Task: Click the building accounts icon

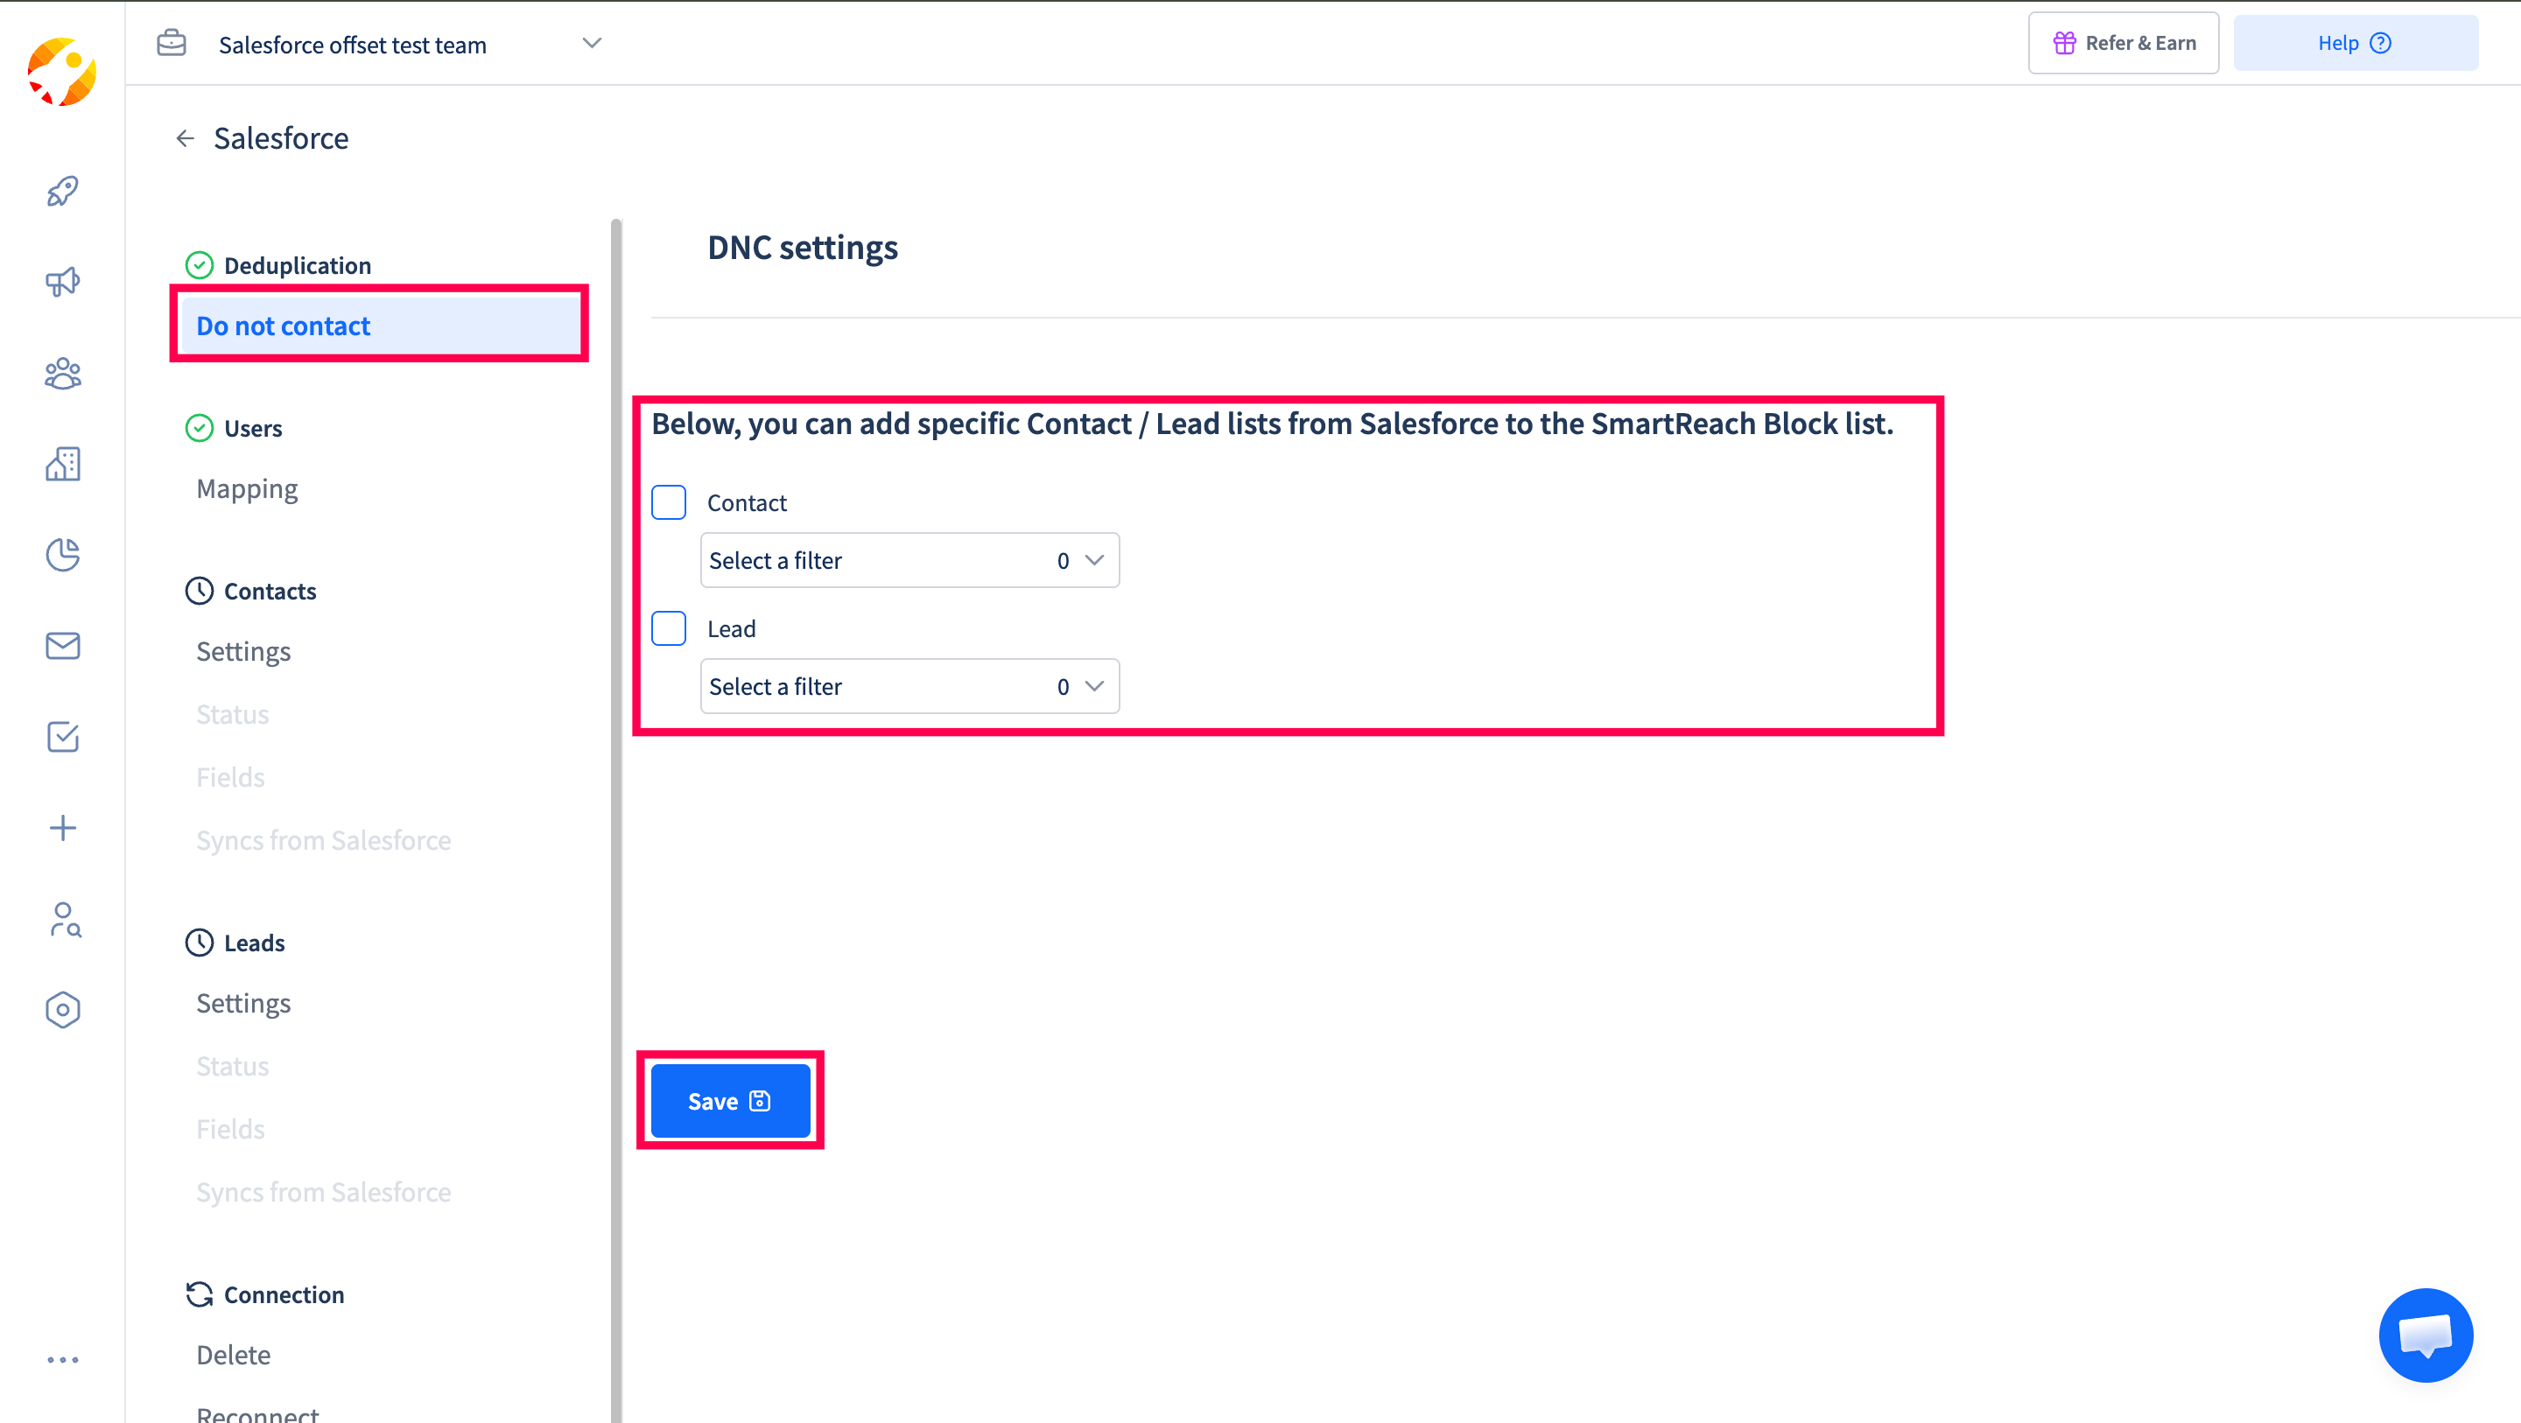Action: point(63,464)
